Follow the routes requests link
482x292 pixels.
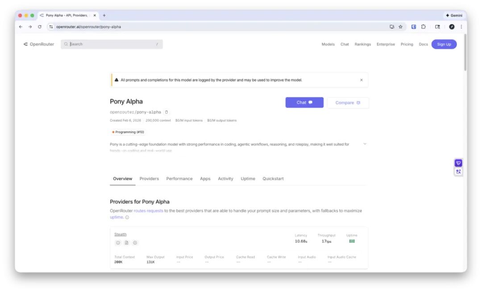[148, 211]
